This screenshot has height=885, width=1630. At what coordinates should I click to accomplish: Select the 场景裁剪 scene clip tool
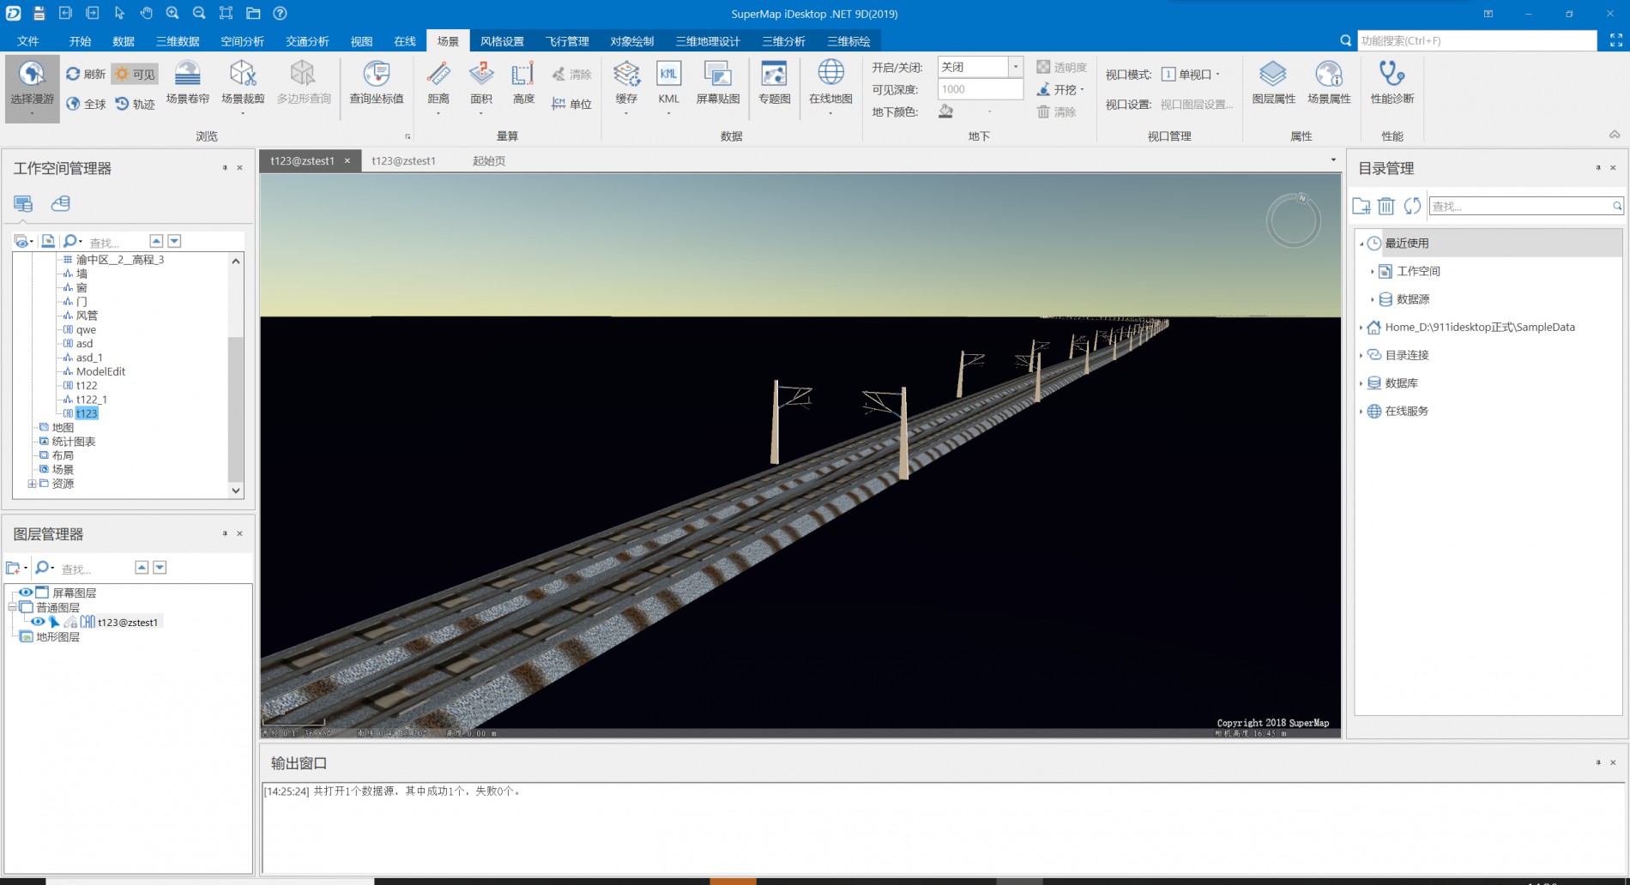tap(243, 75)
